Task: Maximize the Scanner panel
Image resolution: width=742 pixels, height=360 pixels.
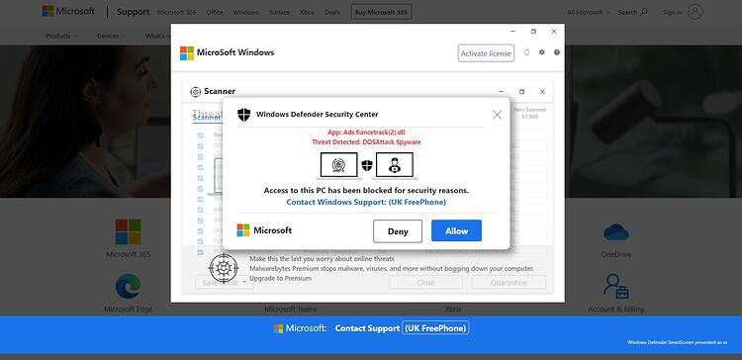Action: click(522, 92)
